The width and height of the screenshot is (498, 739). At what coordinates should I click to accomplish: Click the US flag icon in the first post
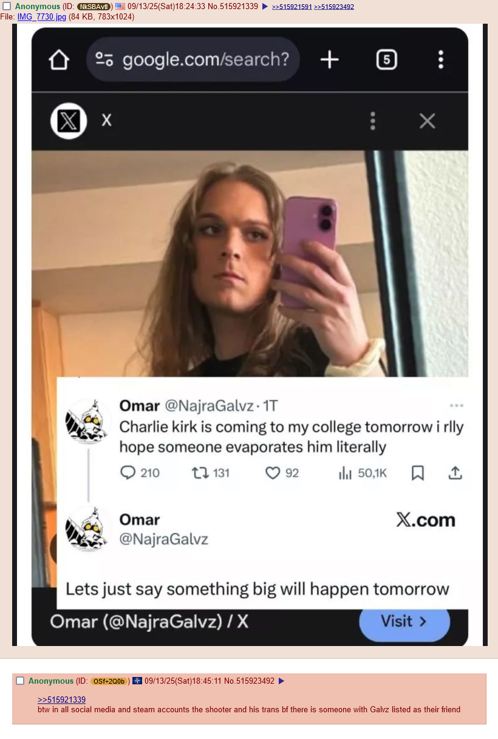click(x=120, y=6)
